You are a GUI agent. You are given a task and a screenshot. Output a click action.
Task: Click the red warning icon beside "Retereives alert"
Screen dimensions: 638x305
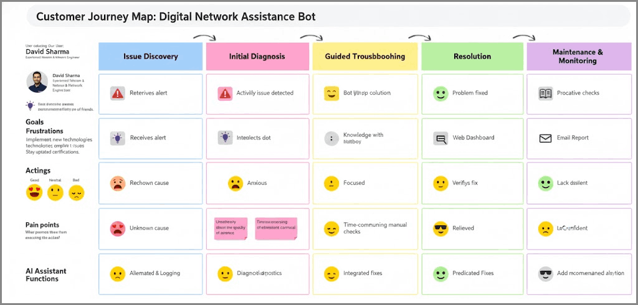tap(117, 93)
